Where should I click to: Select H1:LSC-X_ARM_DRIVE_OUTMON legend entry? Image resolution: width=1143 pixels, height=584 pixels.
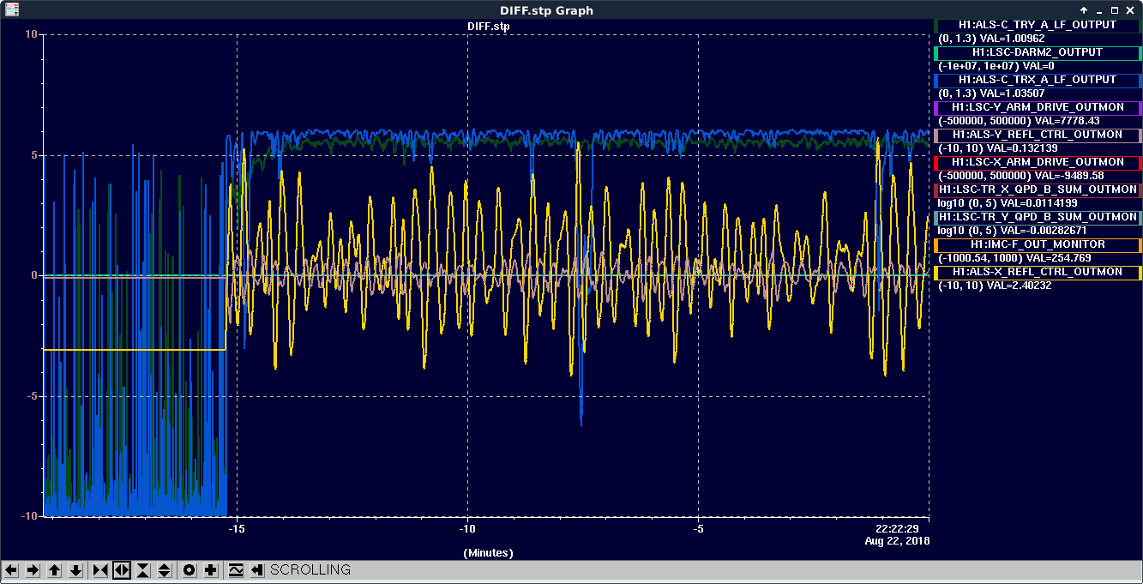click(1038, 162)
